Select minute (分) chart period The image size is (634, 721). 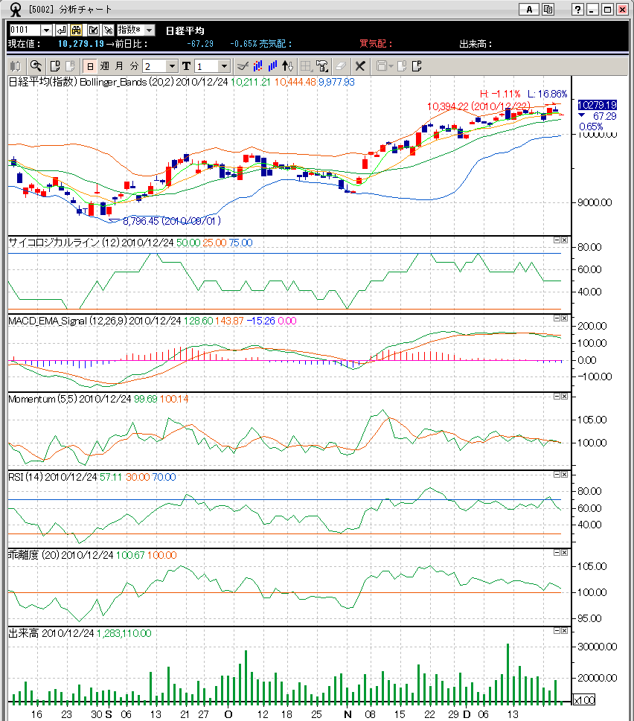pyautogui.click(x=133, y=65)
